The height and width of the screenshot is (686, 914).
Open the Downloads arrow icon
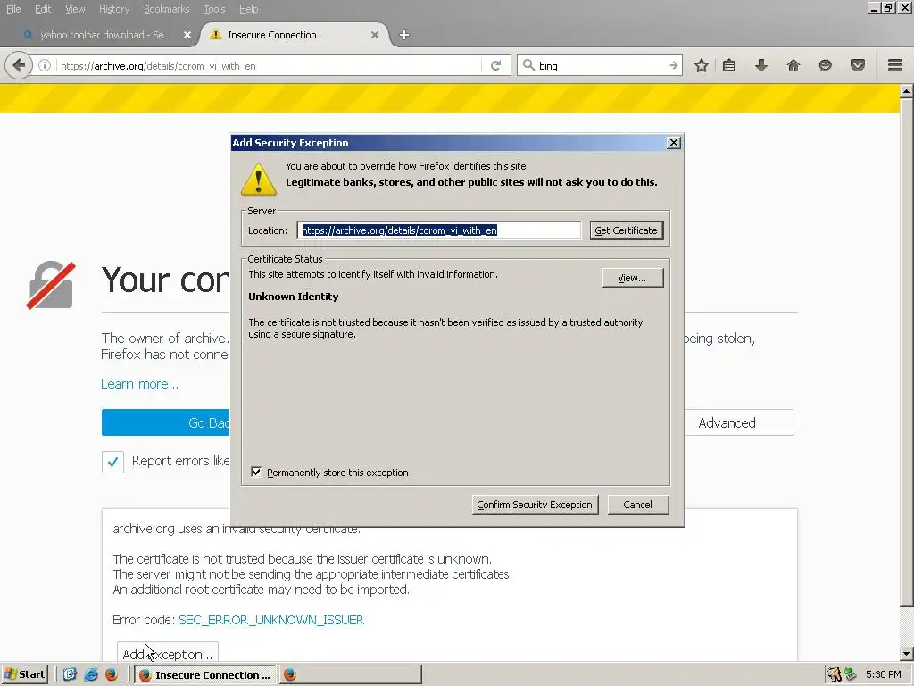(x=760, y=65)
